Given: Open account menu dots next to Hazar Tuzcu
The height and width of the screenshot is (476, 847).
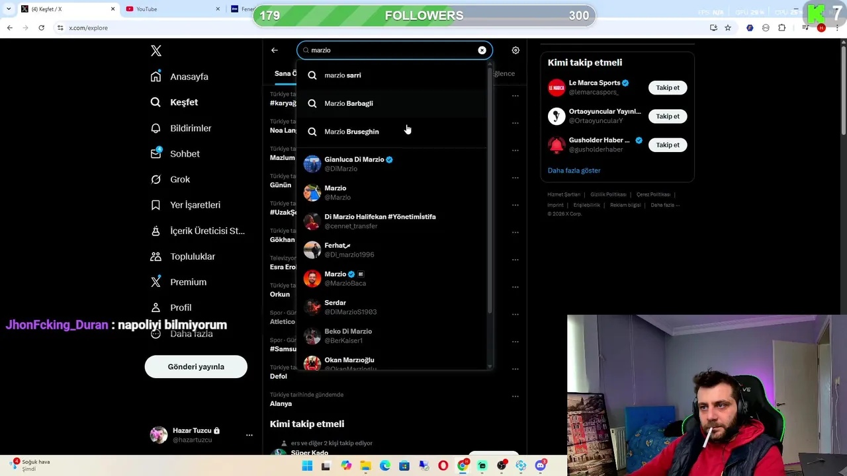Looking at the screenshot, I should pos(249,435).
